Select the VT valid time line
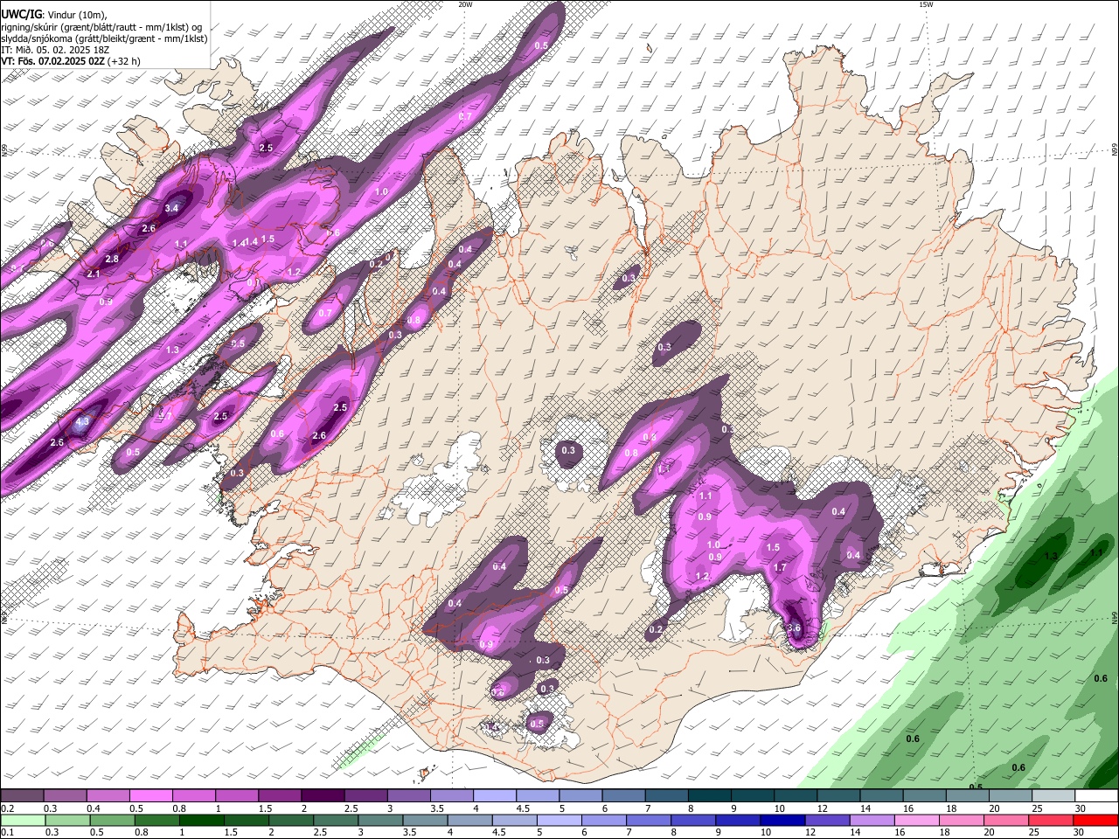This screenshot has height=839, width=1119. pyautogui.click(x=71, y=61)
